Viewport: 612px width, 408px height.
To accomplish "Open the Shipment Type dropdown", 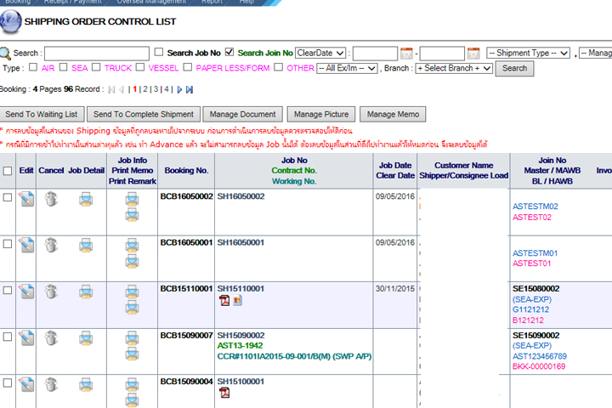I will pyautogui.click(x=529, y=53).
